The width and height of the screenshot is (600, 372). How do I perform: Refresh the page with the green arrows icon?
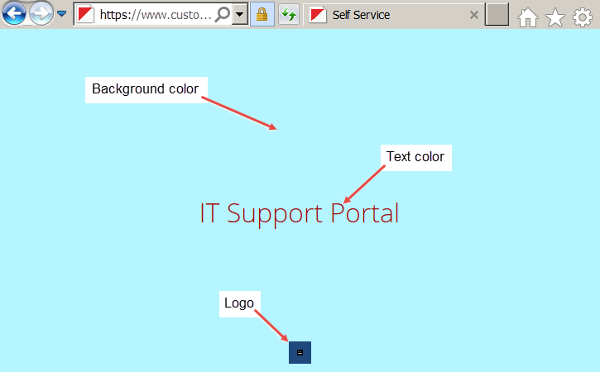288,15
